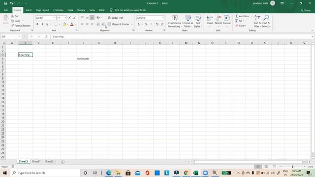Click the zoom slider in the status bar

(292, 167)
